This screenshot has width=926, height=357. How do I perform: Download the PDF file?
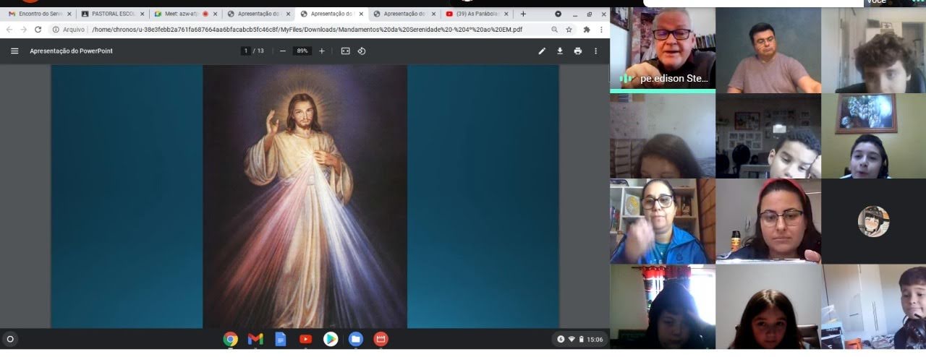click(560, 51)
